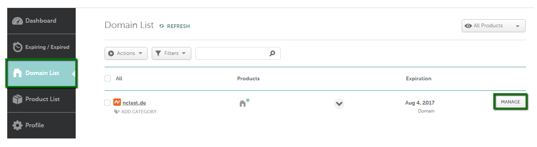
Task: Expand the nctest.de row chevron
Action: (339, 103)
